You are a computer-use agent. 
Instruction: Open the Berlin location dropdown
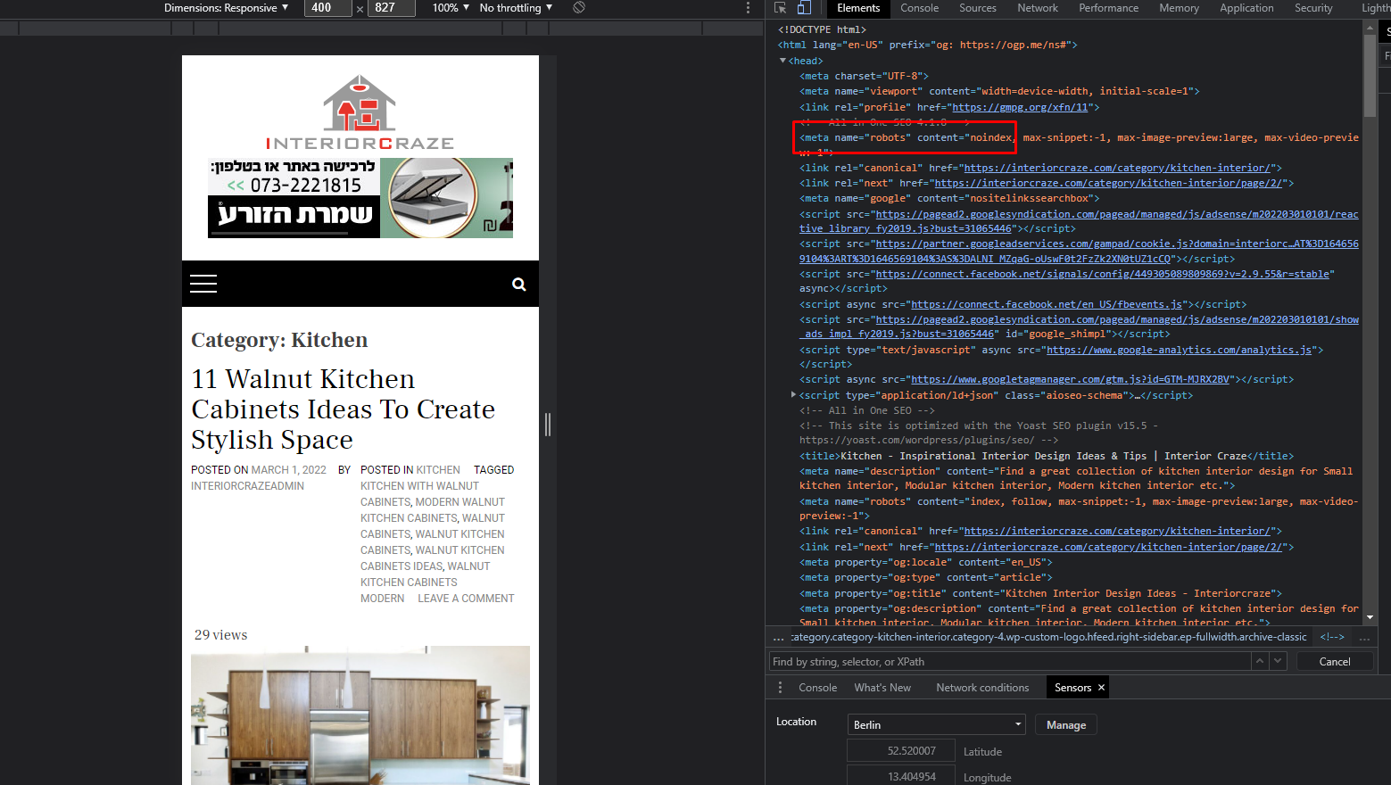937,724
